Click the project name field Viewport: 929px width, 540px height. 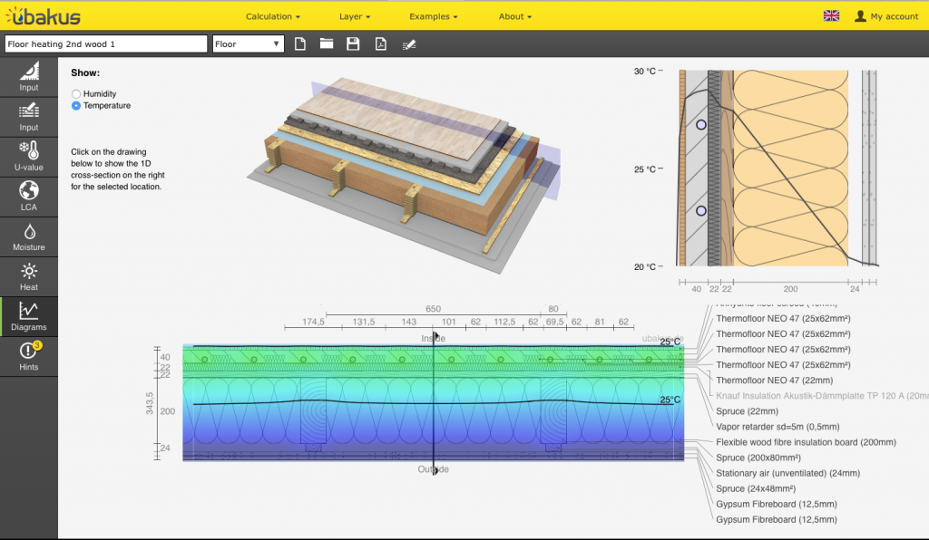[x=105, y=43]
